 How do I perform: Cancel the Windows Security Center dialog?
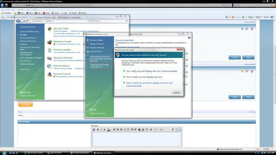pos(176,92)
